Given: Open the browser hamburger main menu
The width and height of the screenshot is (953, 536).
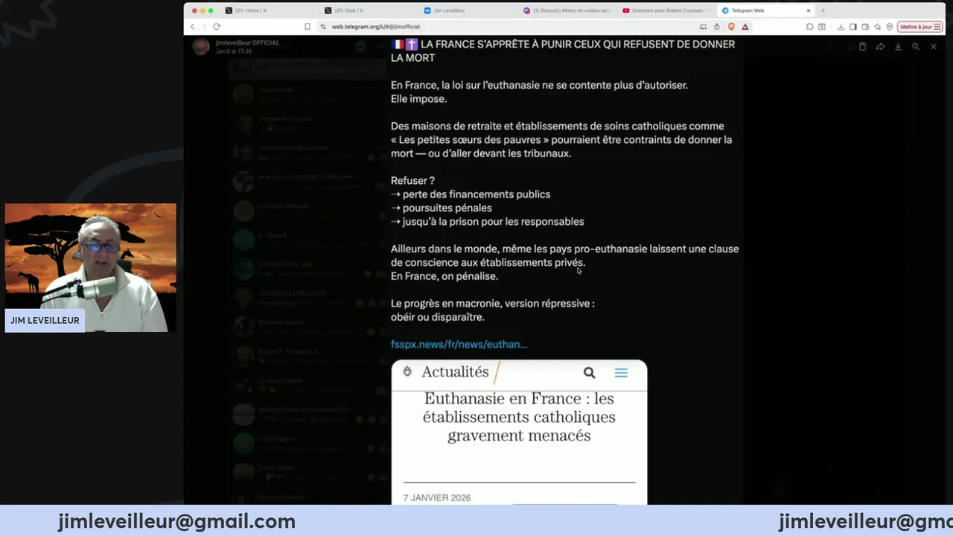Looking at the screenshot, I should click(937, 27).
